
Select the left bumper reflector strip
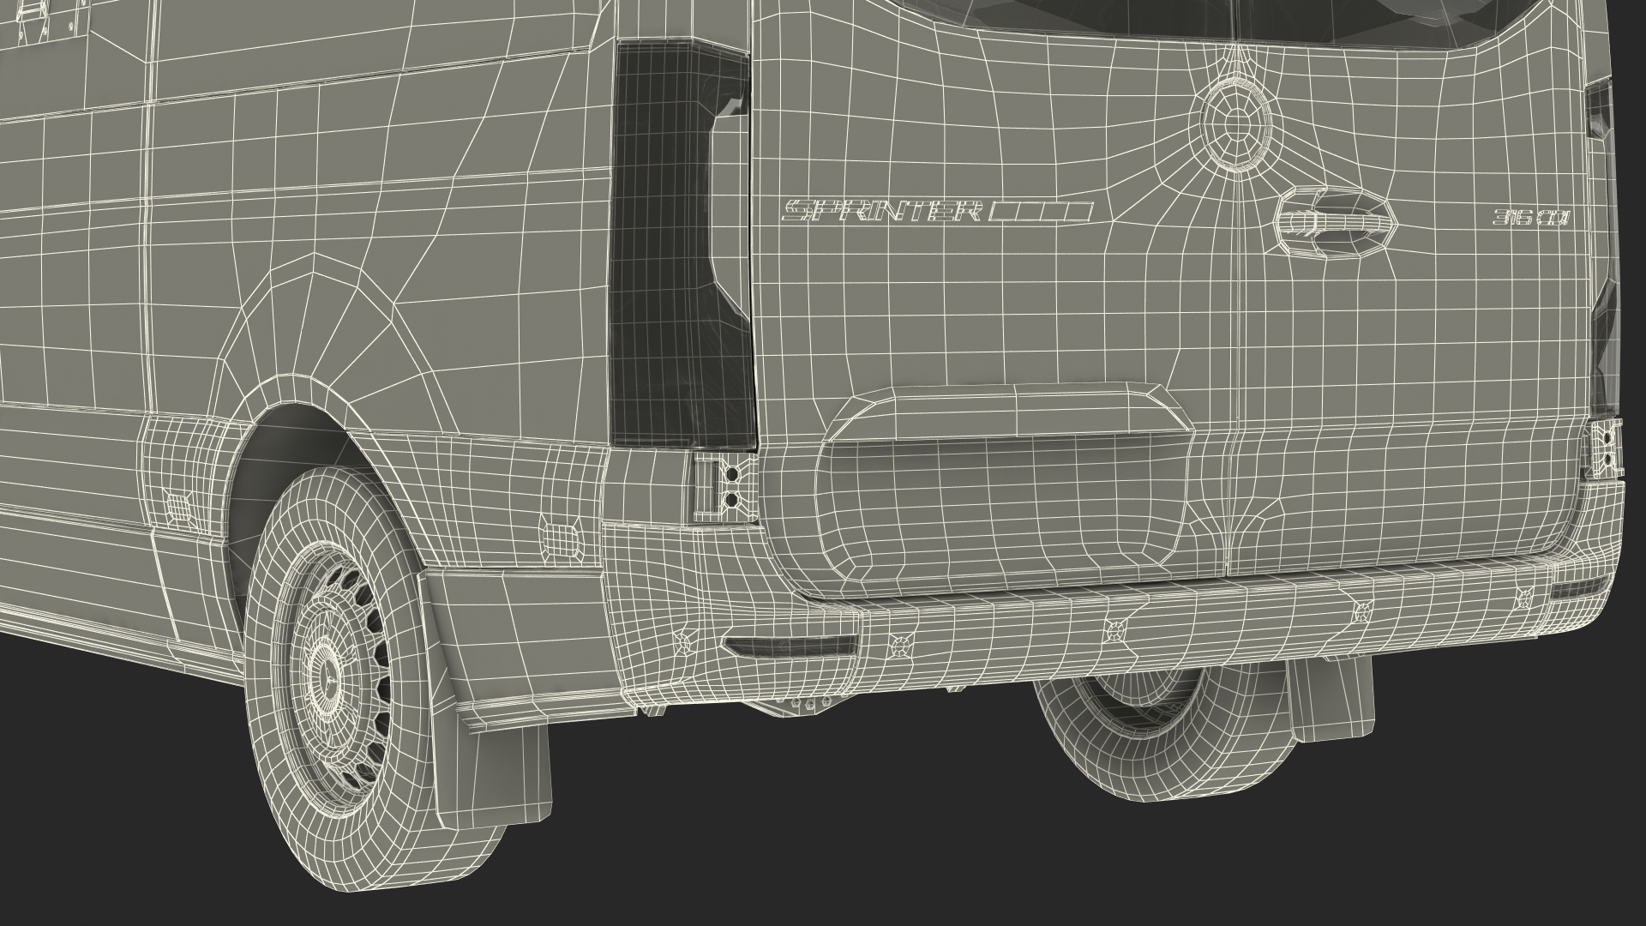point(790,646)
